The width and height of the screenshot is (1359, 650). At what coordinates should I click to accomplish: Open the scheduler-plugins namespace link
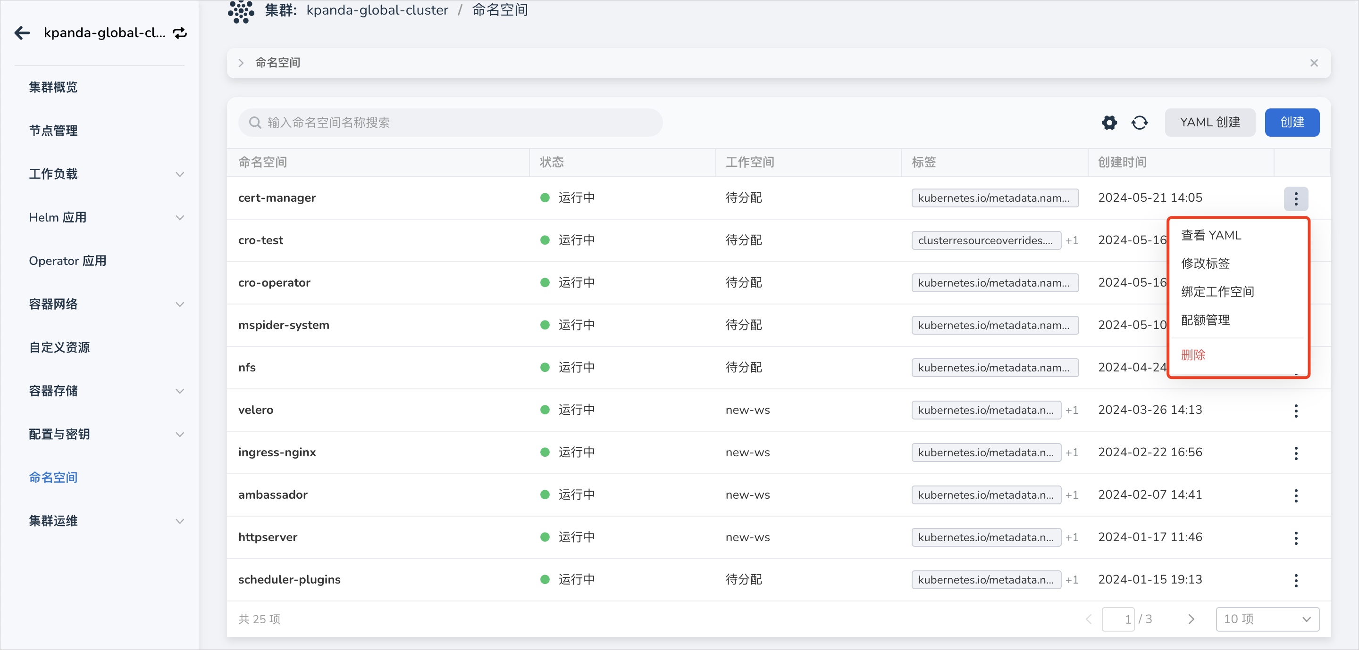(x=289, y=580)
